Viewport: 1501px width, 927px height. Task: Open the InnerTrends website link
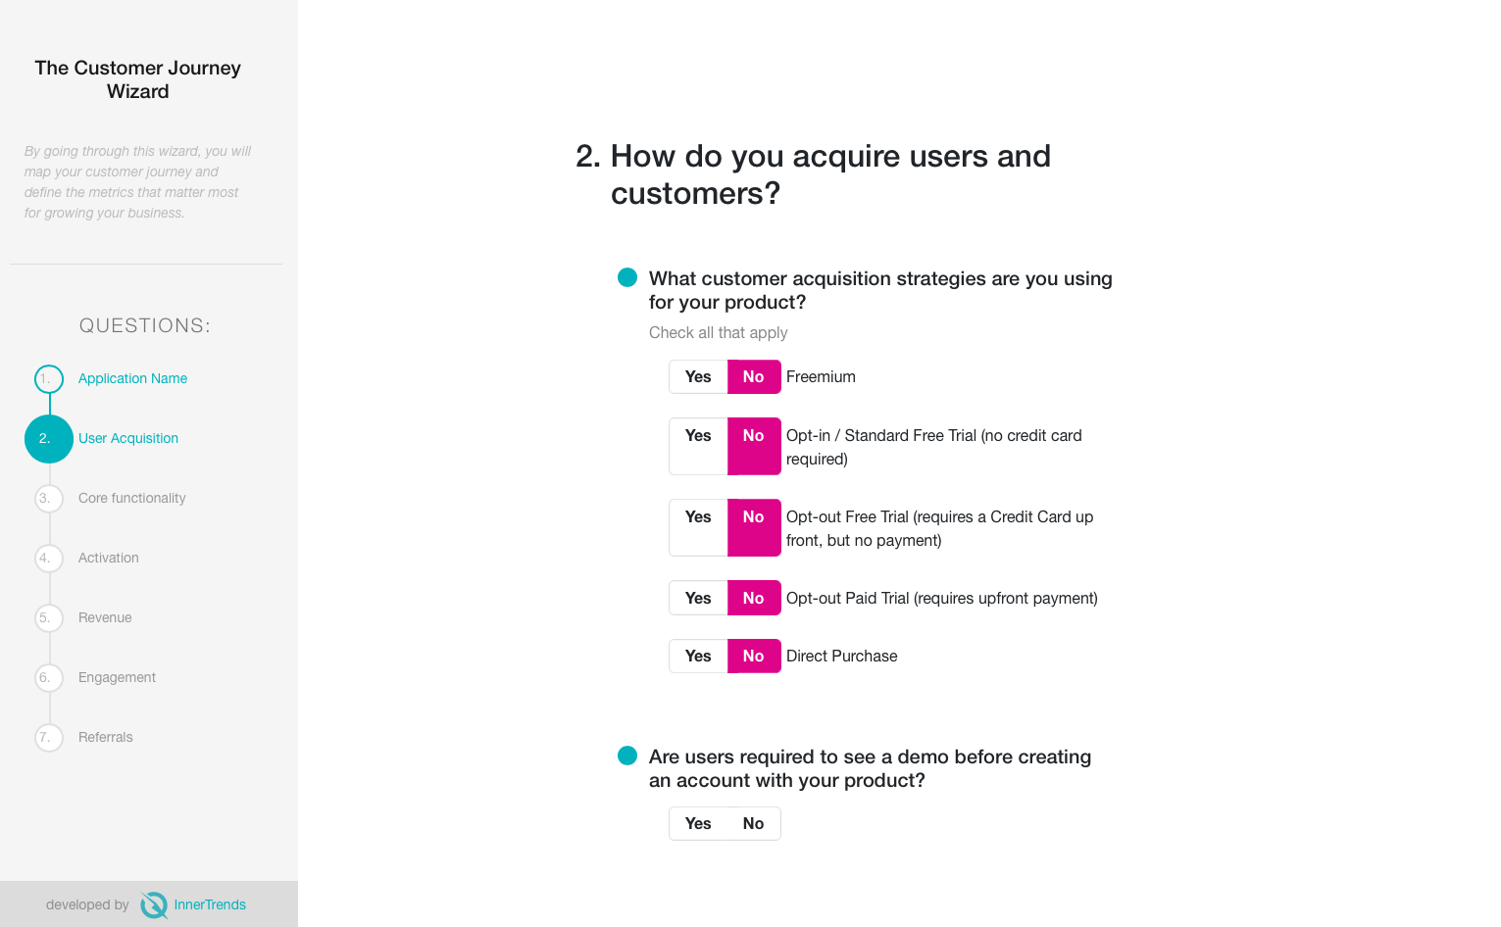coord(209,904)
